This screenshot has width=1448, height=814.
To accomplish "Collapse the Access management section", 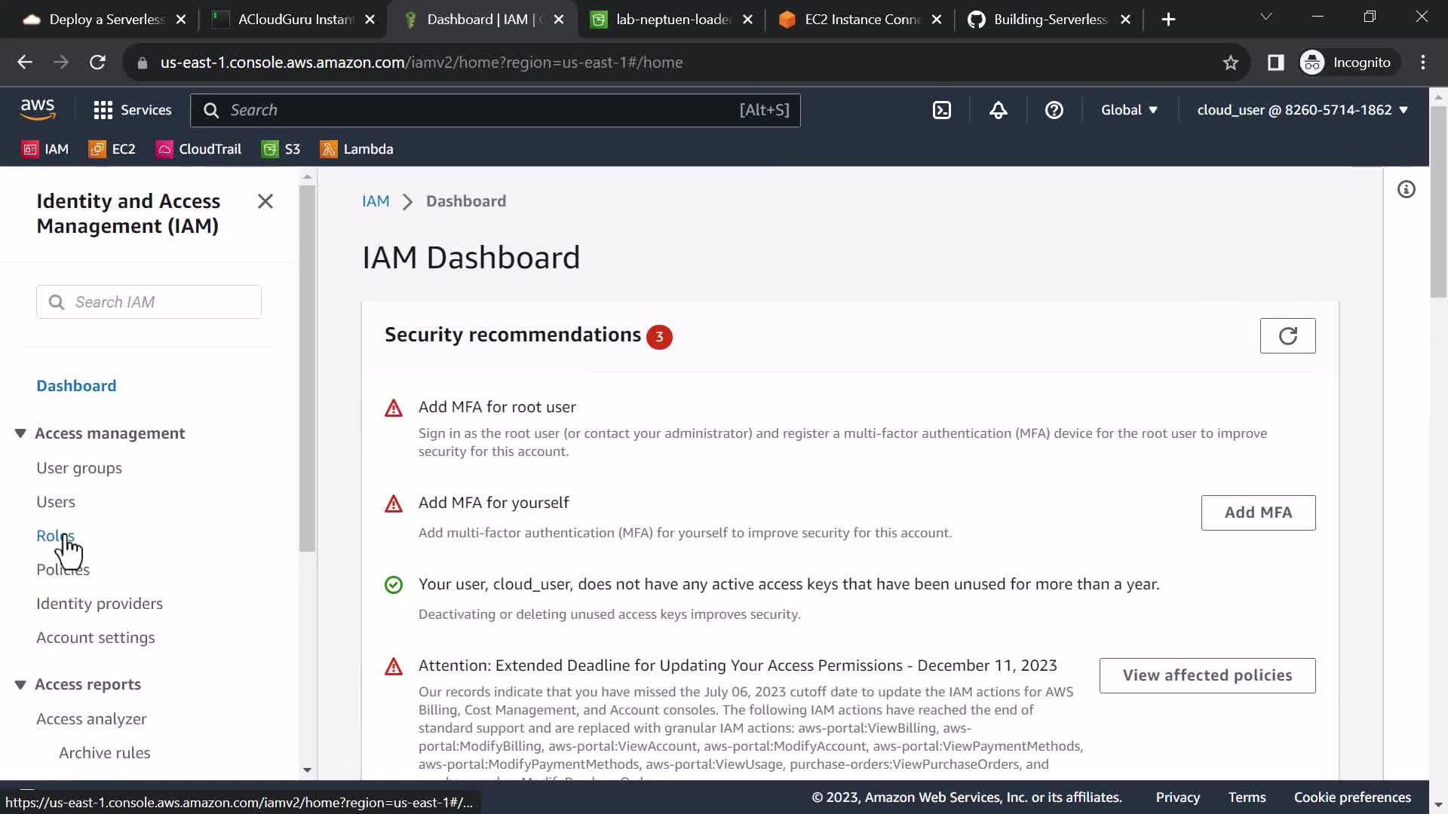I will (x=20, y=433).
